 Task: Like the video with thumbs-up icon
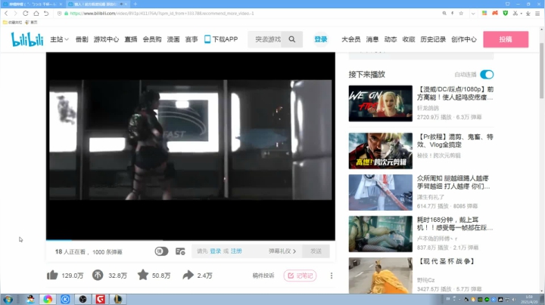coord(52,276)
